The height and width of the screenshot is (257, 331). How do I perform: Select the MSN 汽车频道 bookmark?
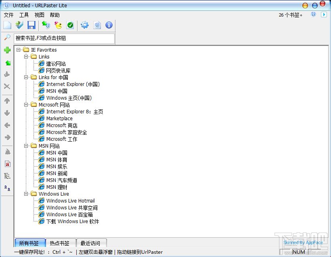(61, 180)
